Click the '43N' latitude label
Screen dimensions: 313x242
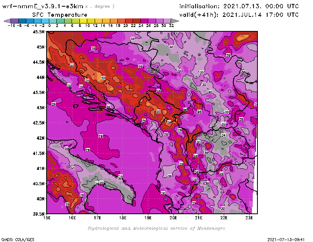(40, 108)
